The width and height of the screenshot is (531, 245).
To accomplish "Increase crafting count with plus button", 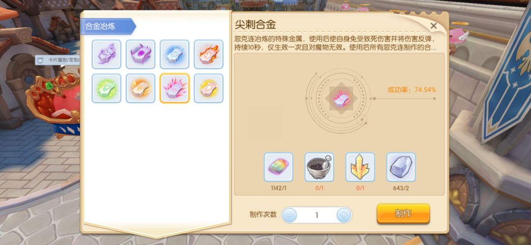I will [344, 215].
